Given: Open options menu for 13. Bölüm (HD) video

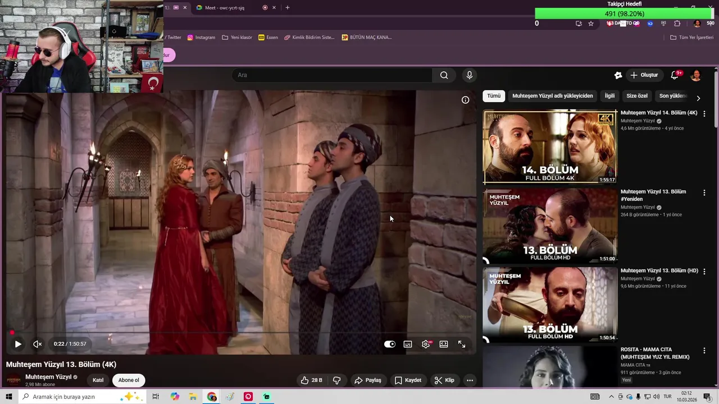Looking at the screenshot, I should click(x=704, y=271).
